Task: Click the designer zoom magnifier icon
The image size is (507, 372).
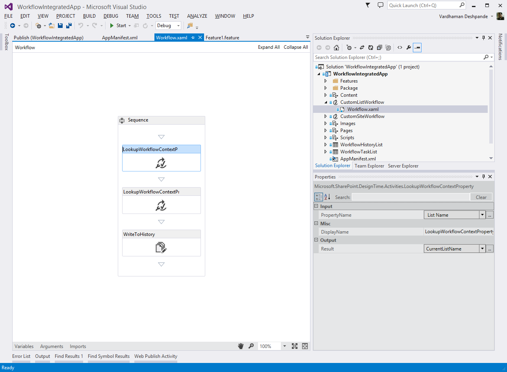Action: tap(251, 346)
